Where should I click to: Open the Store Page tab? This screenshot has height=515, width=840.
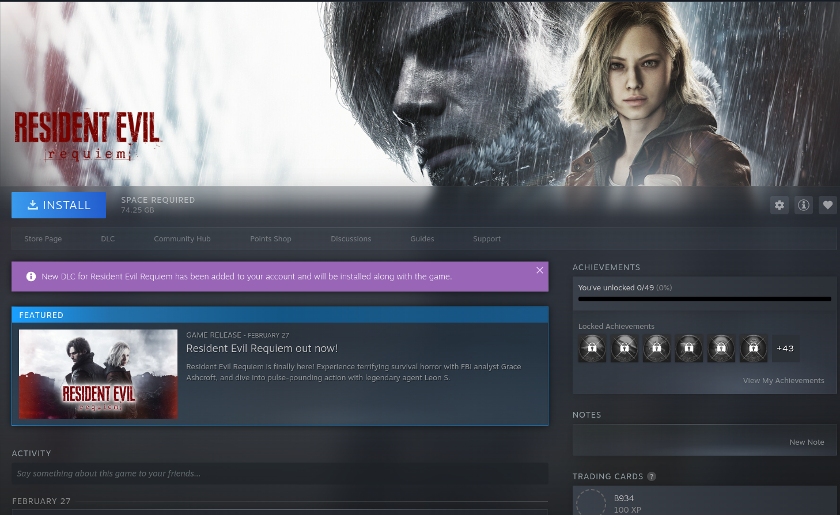43,239
